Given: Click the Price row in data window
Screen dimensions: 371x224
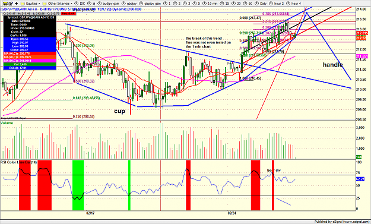Looking at the screenshot, I should pyautogui.click(x=30, y=28).
